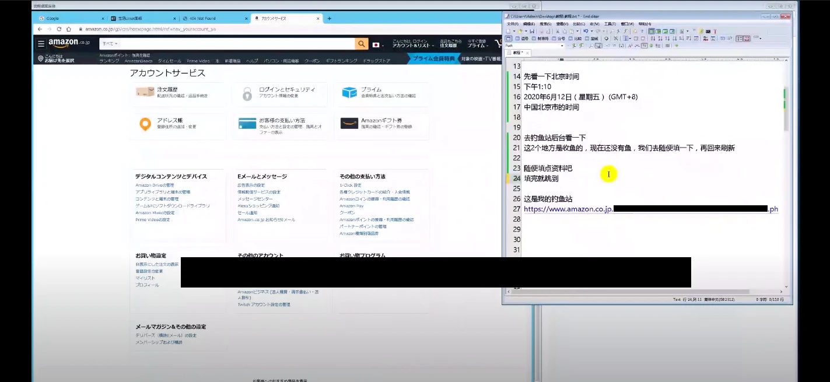Open the 文件(F) menu in EmEditor
Image resolution: width=830 pixels, height=382 pixels.
point(513,24)
